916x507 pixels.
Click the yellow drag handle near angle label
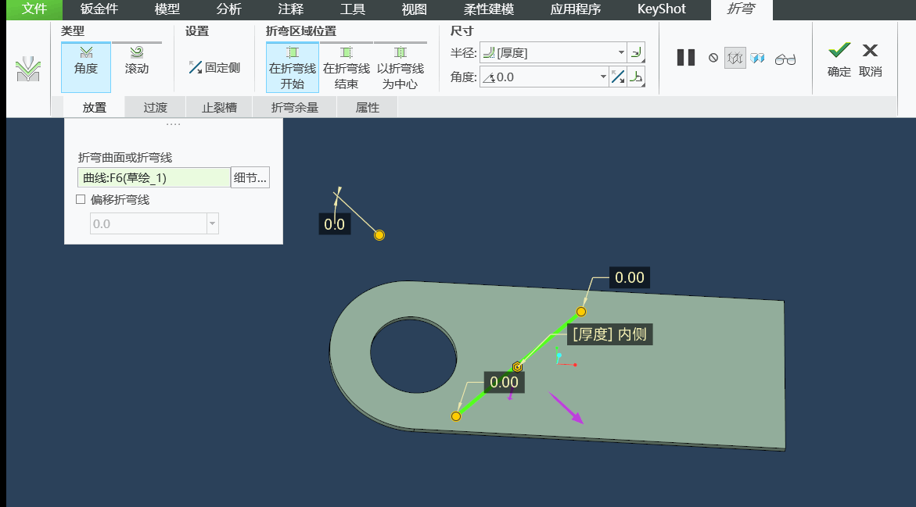[x=379, y=235]
